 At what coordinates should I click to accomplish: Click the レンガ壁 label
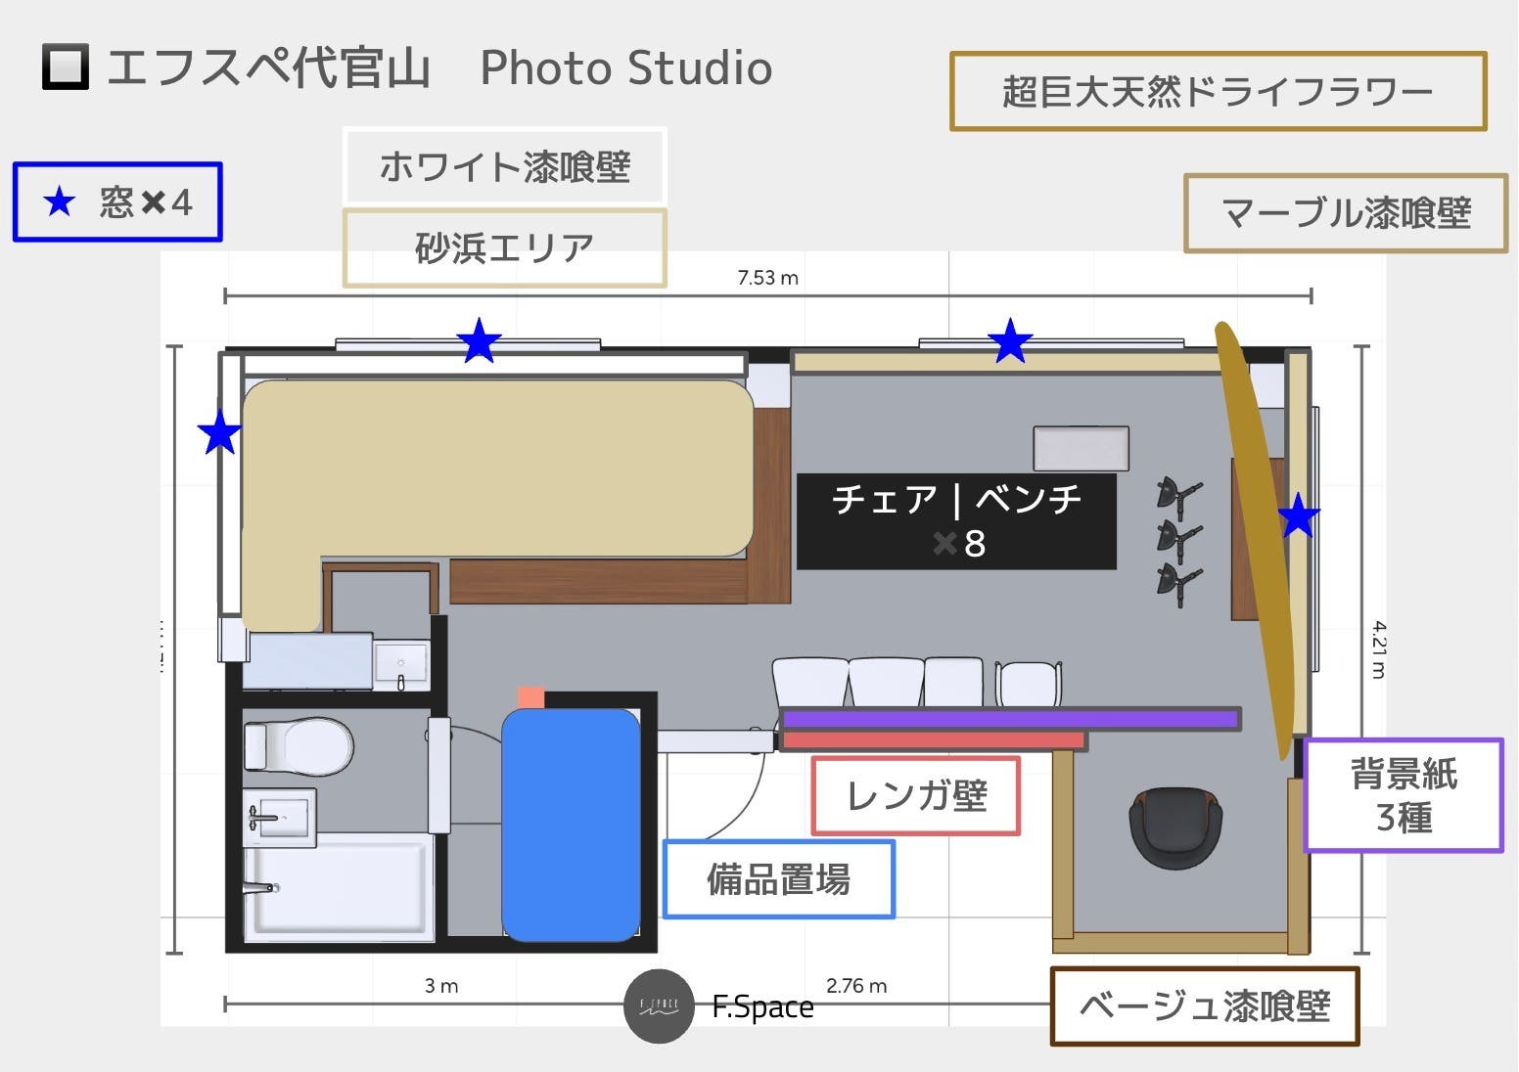coord(915,795)
